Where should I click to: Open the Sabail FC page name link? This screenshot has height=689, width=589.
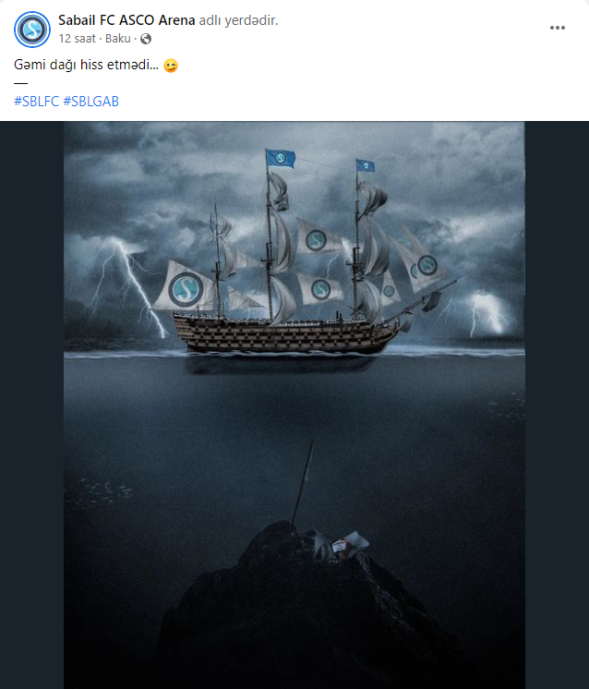pos(87,20)
